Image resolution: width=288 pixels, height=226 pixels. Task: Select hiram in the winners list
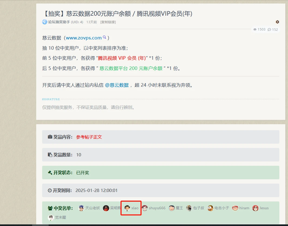tap(244, 208)
